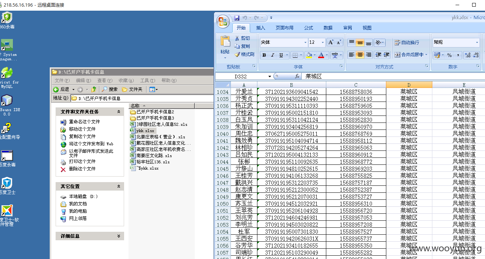Screen dimensions: 485x259
Task: Click 后退 back button in Explorer
Action: (61, 89)
